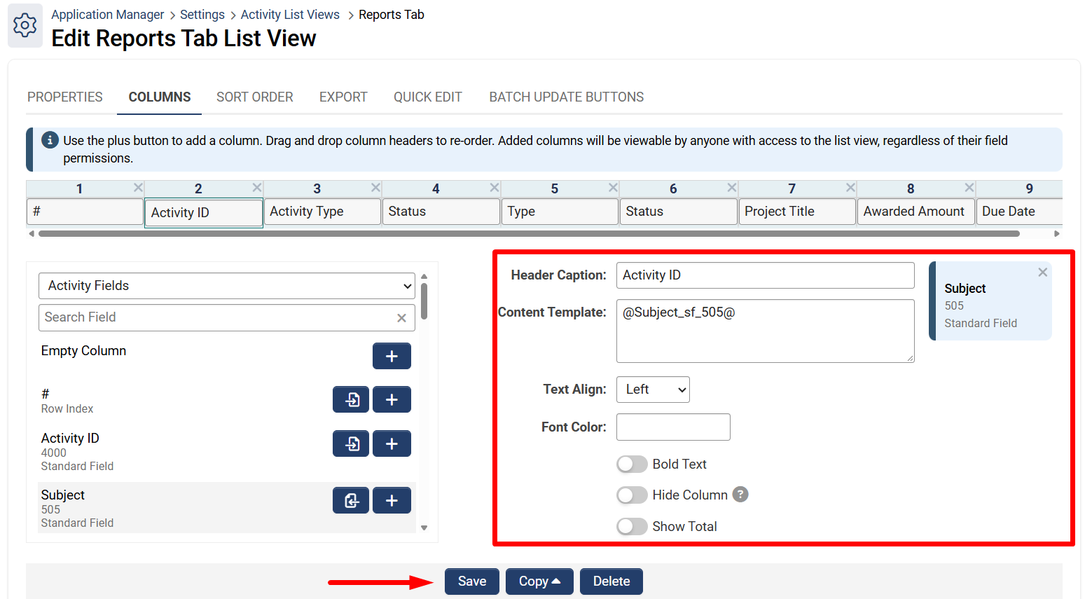Image resolution: width=1085 pixels, height=599 pixels.
Task: Open the Copy button menu
Action: coord(539,581)
